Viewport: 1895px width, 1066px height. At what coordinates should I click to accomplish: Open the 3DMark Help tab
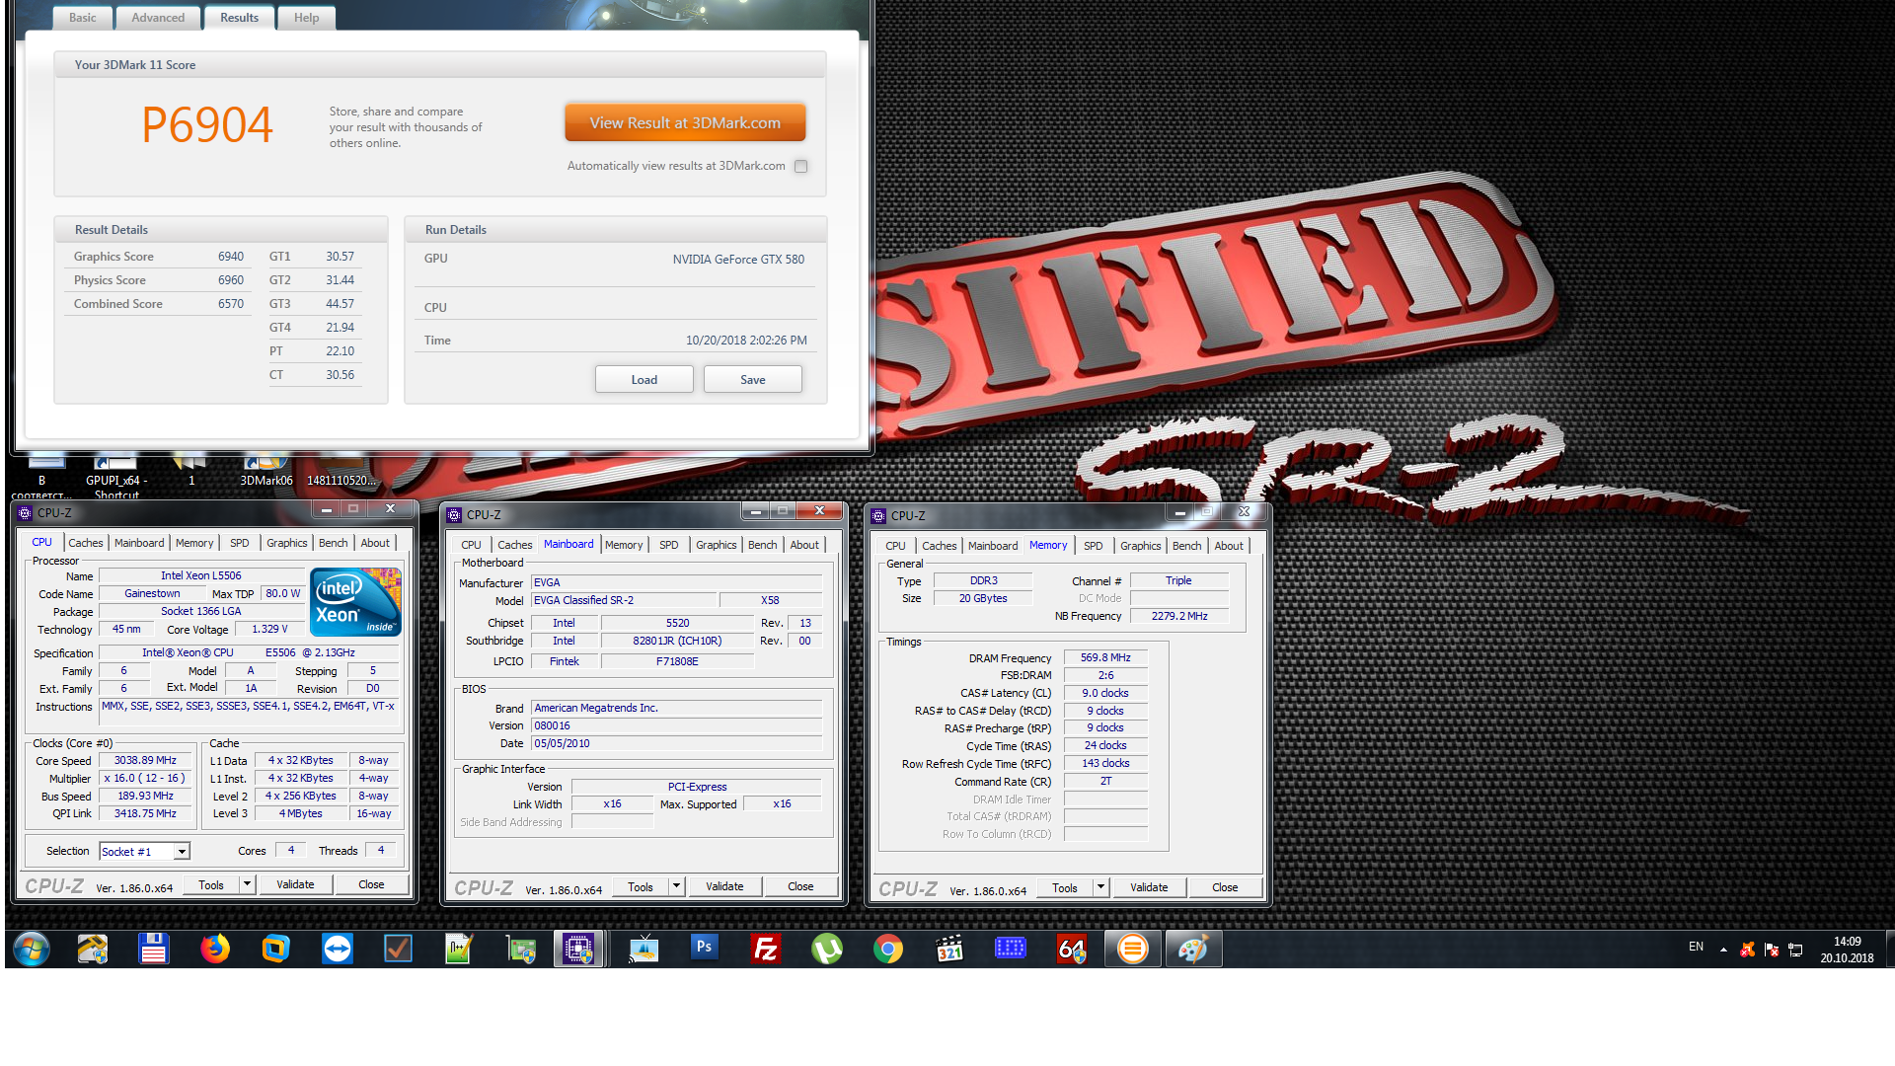(306, 18)
